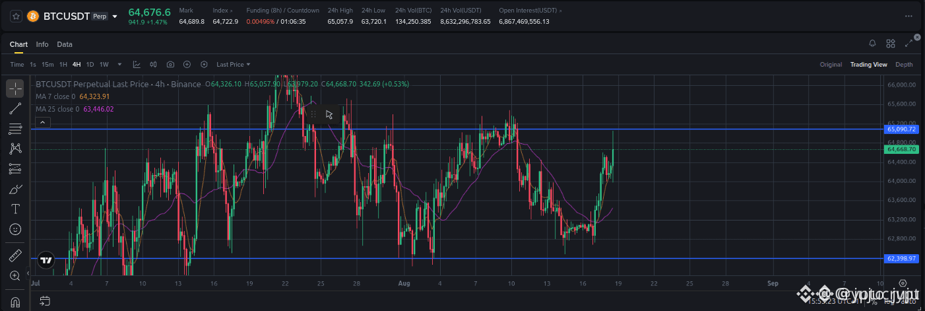Toggle the magnet snap mode

tap(15, 302)
